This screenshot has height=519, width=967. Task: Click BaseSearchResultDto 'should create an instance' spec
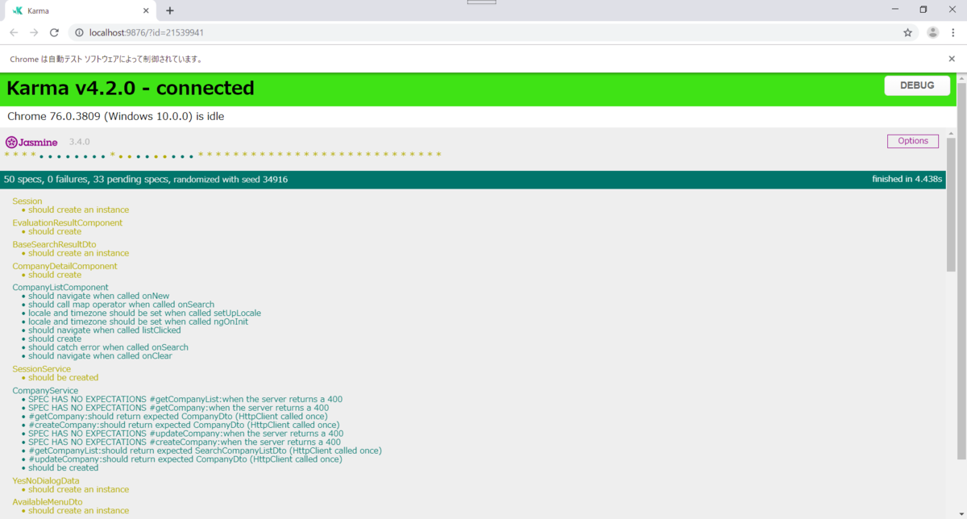point(79,253)
